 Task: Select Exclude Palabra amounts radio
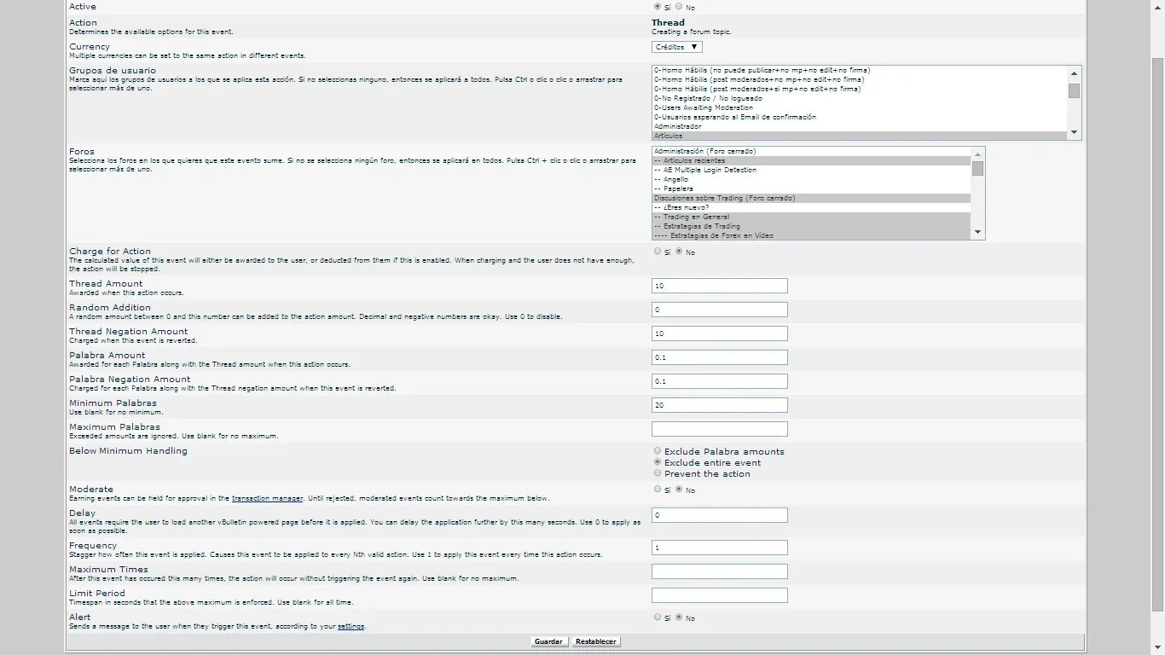[657, 450]
